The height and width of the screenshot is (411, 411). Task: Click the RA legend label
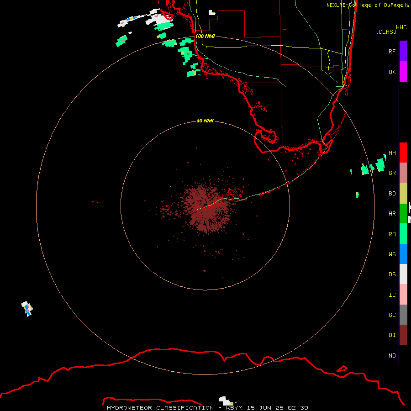(x=392, y=234)
